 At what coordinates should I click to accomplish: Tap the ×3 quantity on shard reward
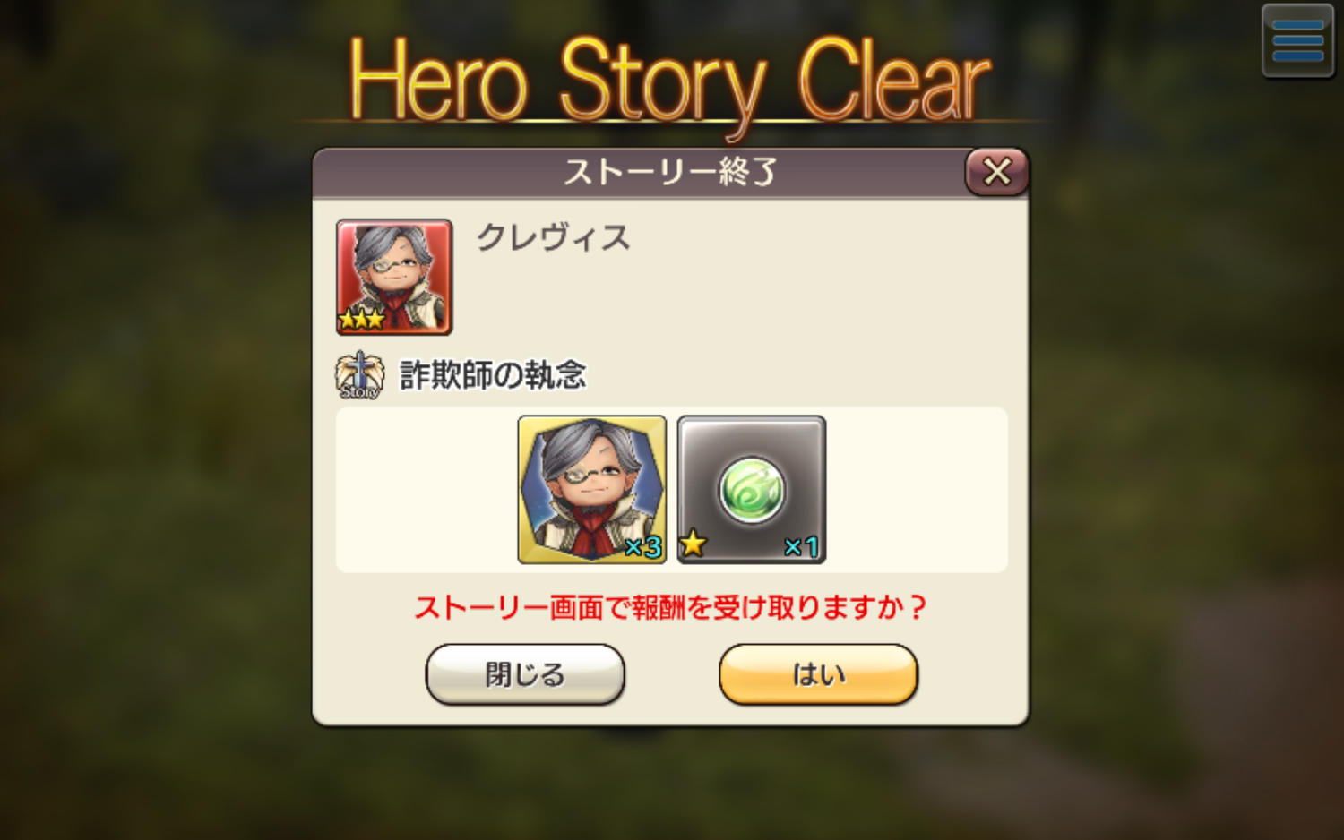tap(642, 547)
